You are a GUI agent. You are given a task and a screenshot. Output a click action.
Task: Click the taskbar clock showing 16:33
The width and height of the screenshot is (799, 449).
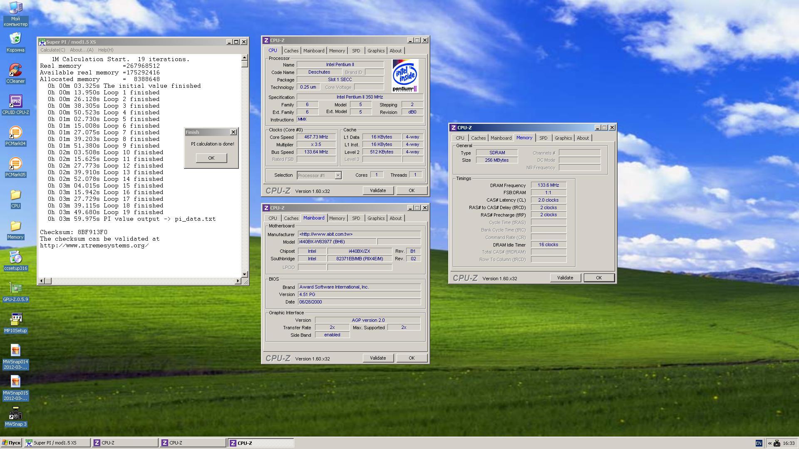(789, 443)
